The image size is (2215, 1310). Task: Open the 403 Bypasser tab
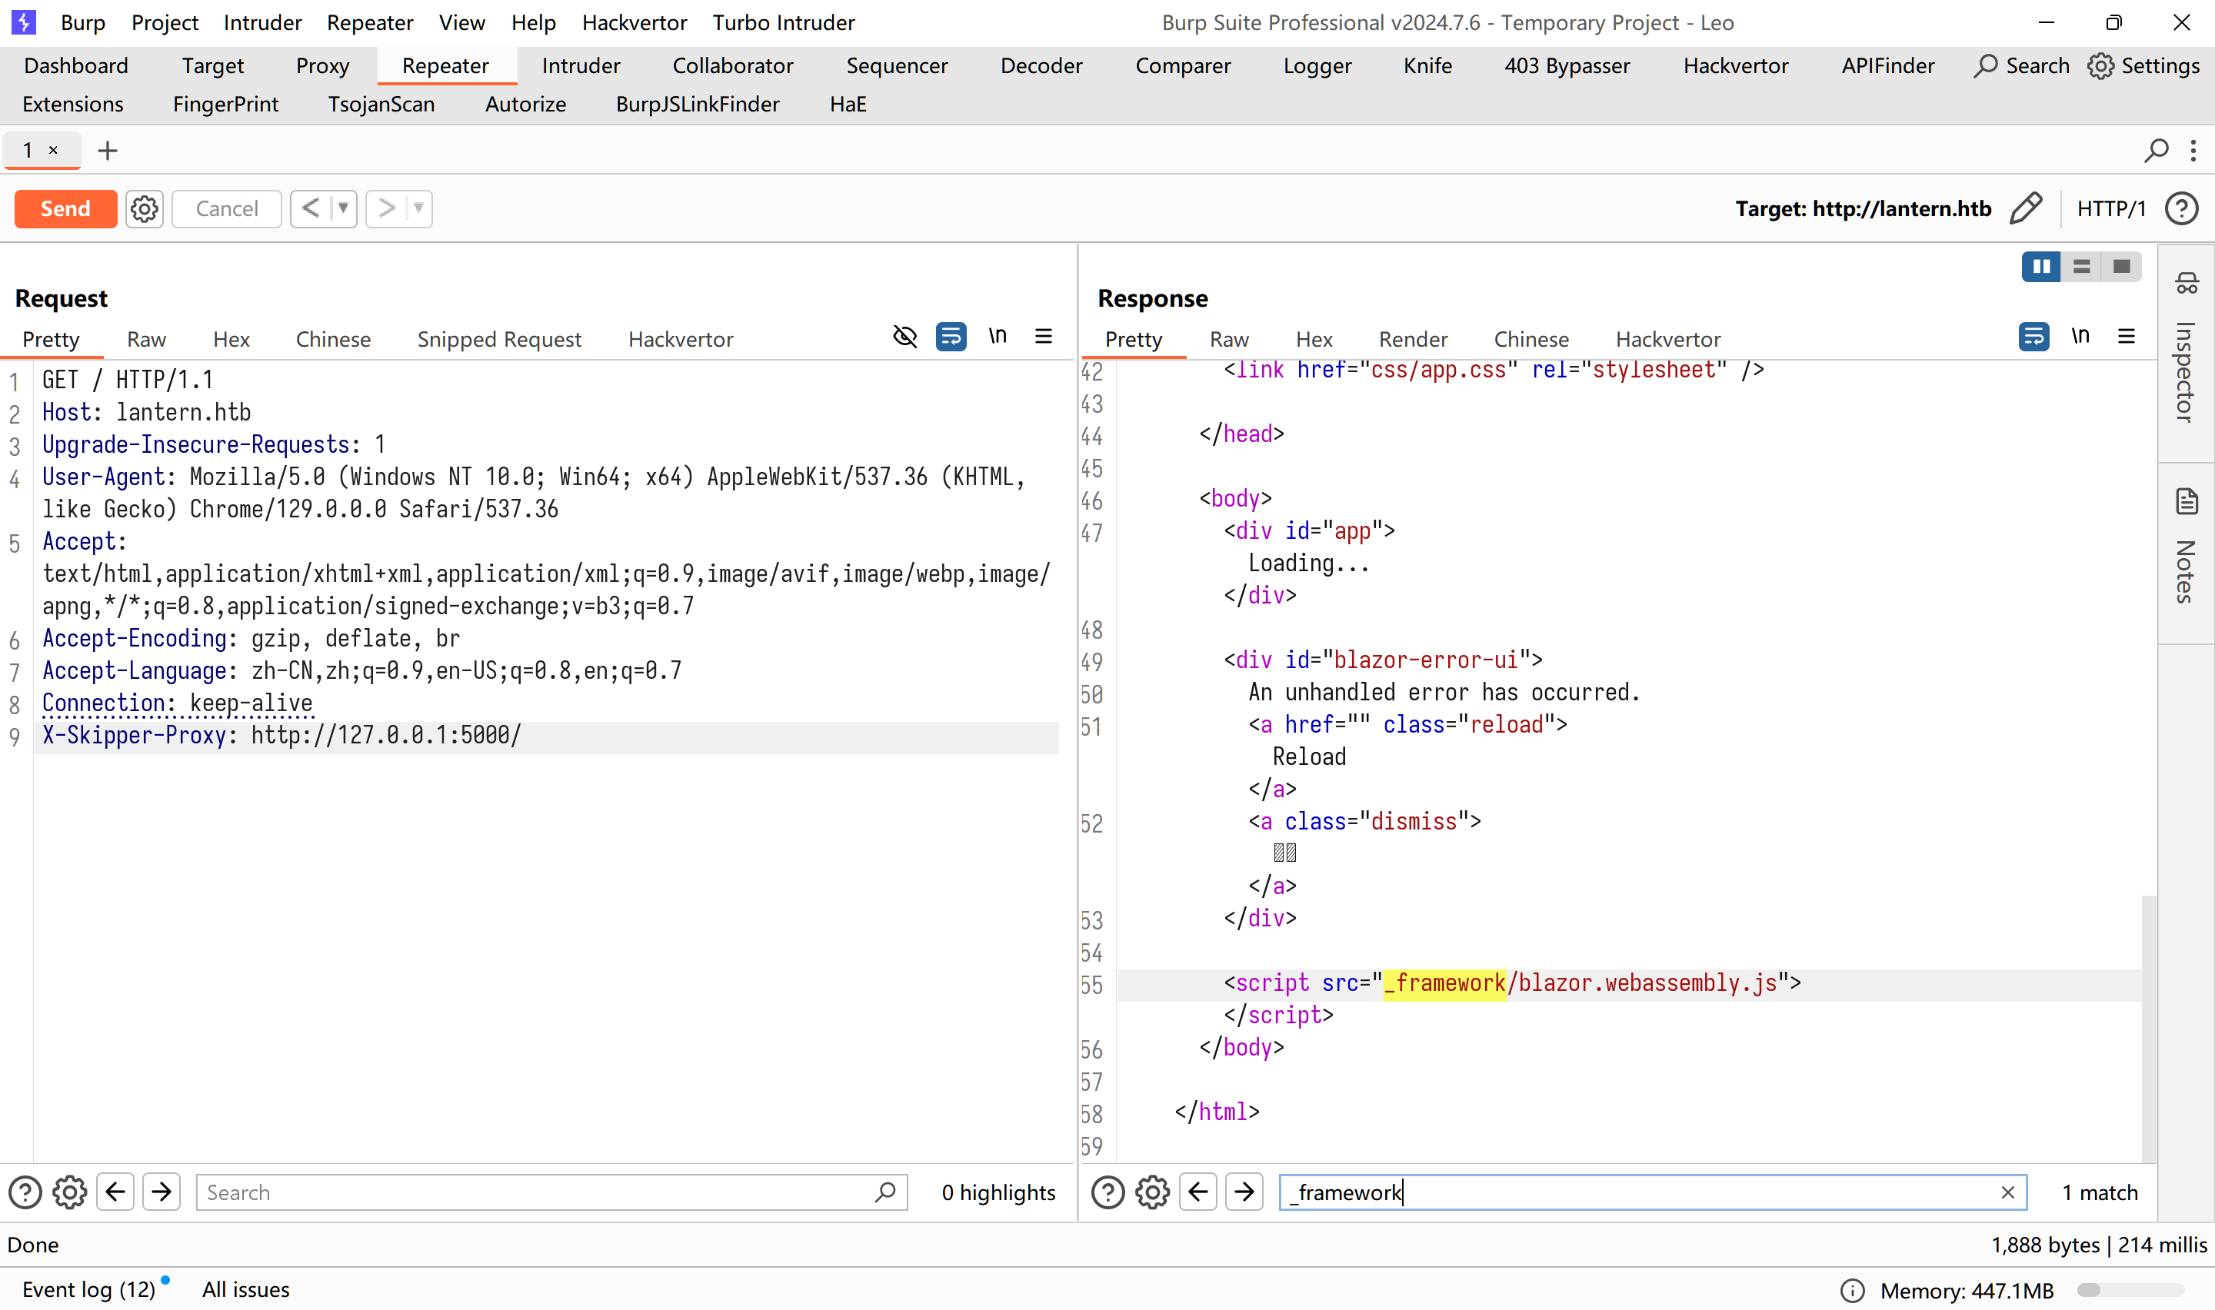tap(1567, 65)
